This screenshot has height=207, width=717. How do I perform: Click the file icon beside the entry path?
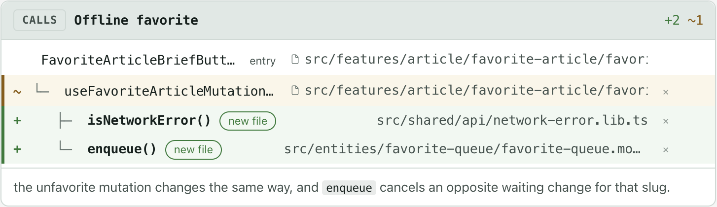(295, 61)
